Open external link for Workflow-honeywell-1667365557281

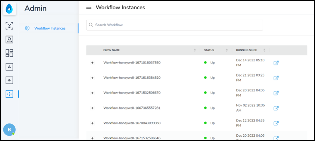point(276,108)
